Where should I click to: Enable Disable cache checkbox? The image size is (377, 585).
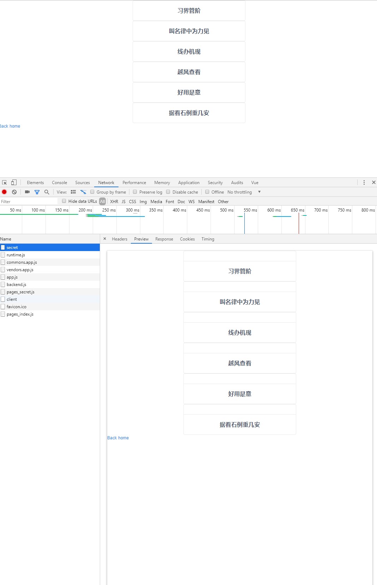pyautogui.click(x=168, y=192)
